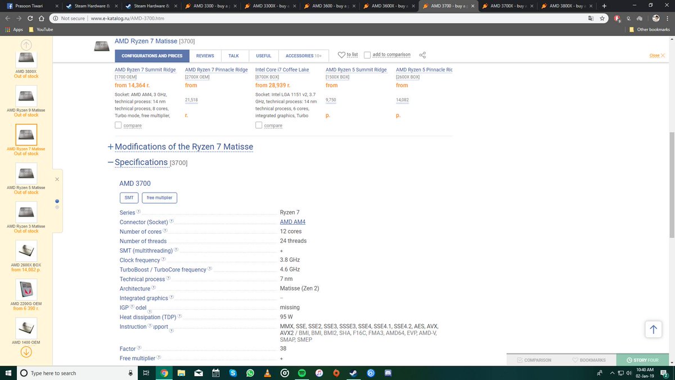
Task: Open the Apps shortcut in bookmarks bar
Action: (x=14, y=29)
